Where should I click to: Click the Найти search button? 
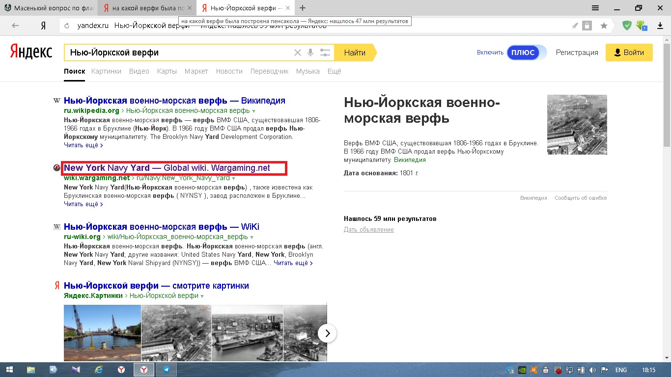[x=355, y=53]
